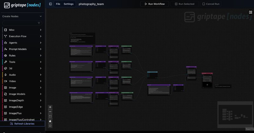Click the filter icon in search box
This screenshot has width=254, height=133.
[x=39, y=23]
